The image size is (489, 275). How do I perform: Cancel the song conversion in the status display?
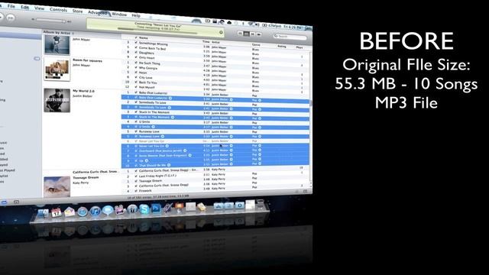pos(221,32)
